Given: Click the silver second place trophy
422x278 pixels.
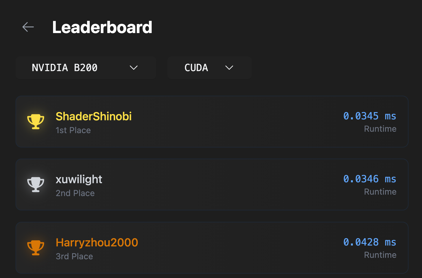Looking at the screenshot, I should click(x=36, y=184).
